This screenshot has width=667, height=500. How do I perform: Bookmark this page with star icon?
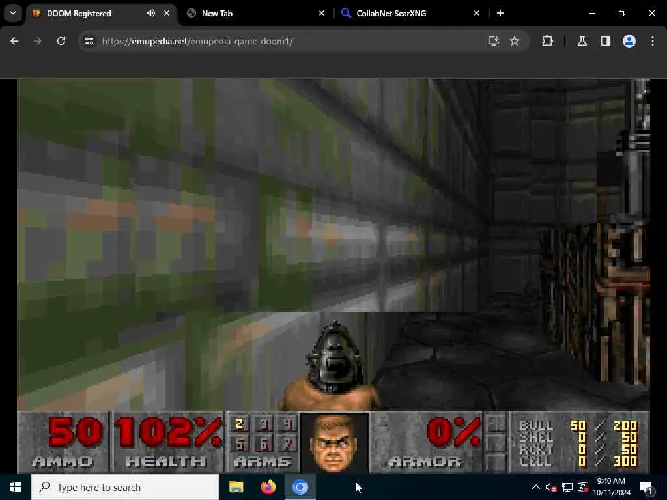515,41
